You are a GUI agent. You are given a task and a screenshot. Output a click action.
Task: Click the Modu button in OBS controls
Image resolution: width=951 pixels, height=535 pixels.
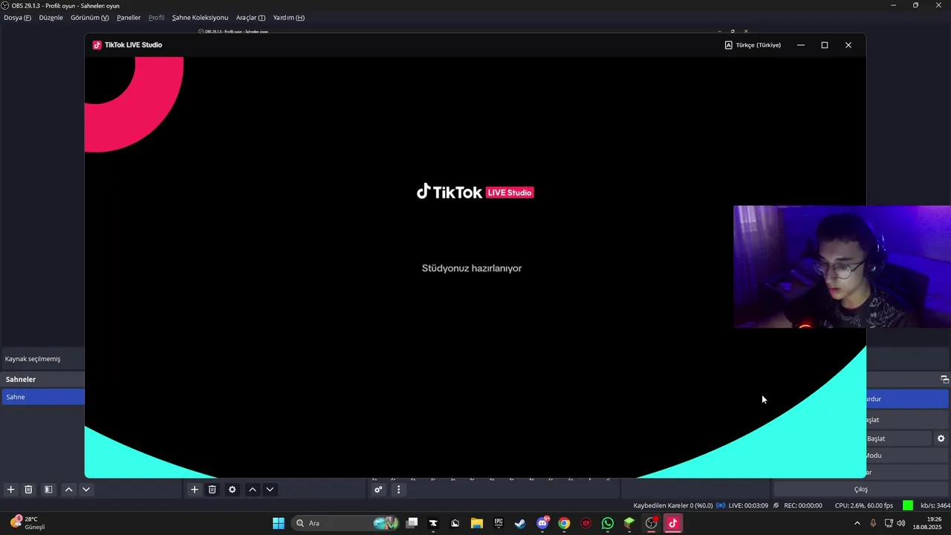point(907,455)
